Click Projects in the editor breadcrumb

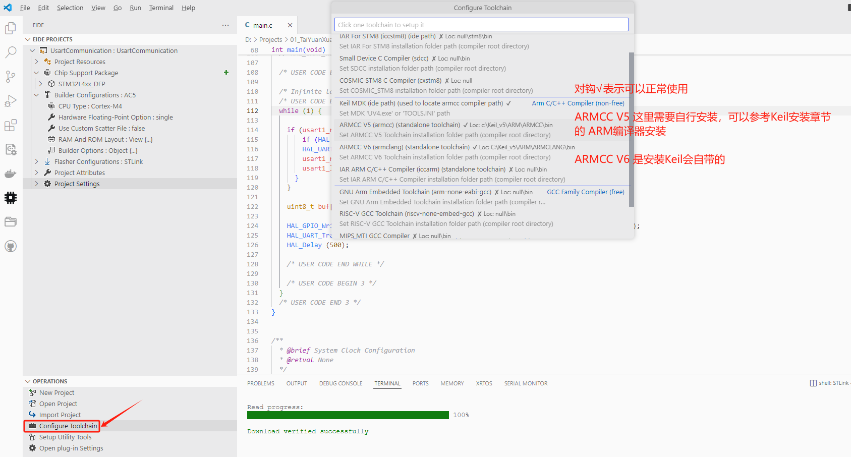coord(270,39)
